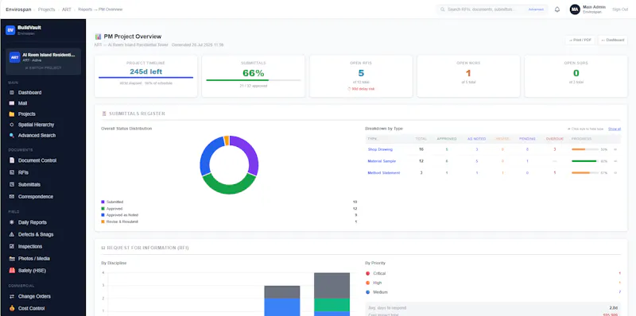This screenshot has height=316, width=636.
Task: Click the yellow Projects folder icon
Action: [11, 114]
